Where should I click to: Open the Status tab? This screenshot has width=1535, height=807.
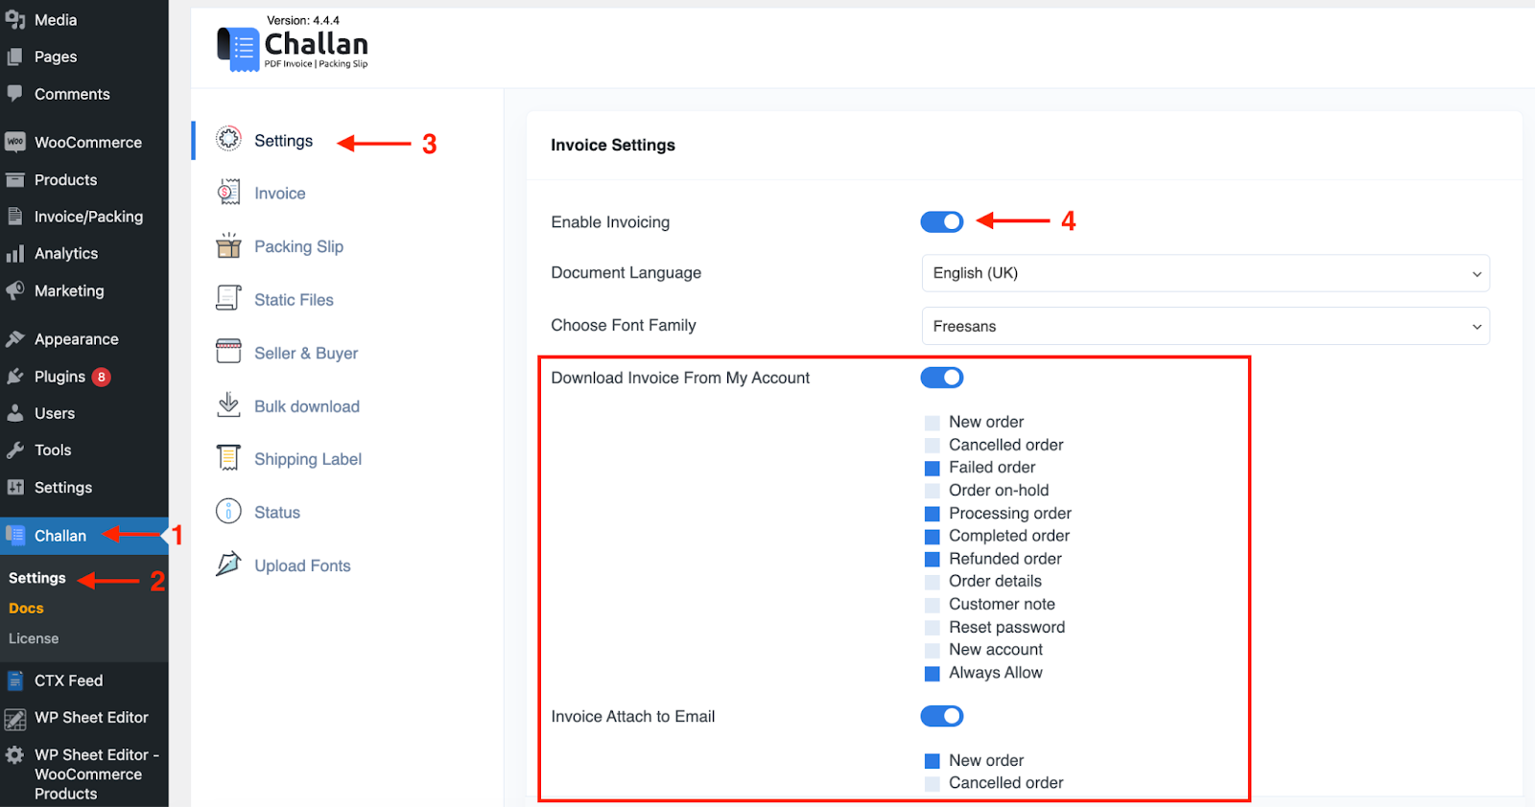click(277, 513)
